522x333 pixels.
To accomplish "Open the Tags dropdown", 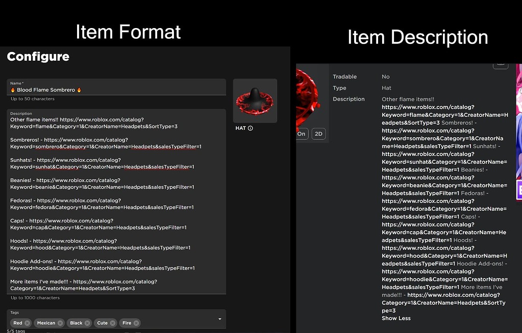I will point(220,318).
